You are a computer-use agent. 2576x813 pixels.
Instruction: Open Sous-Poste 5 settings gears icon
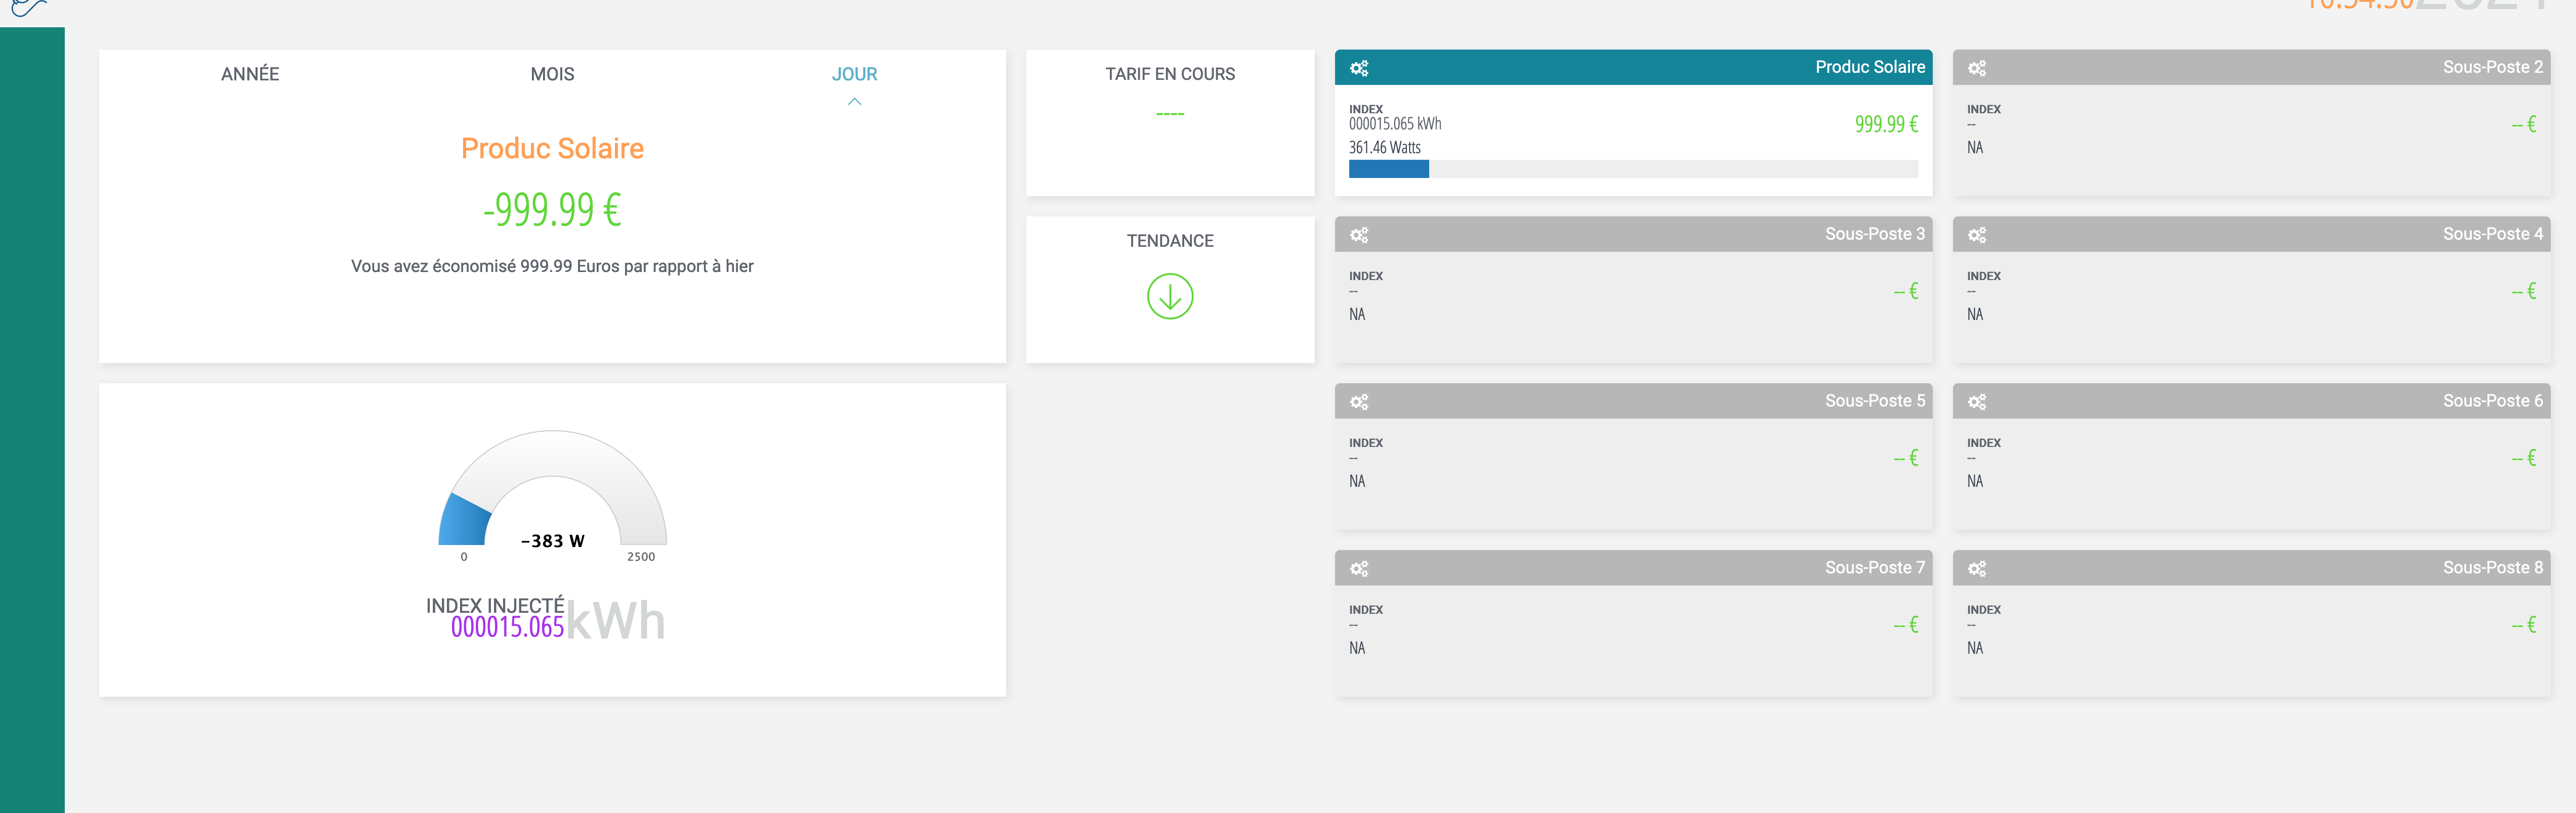pyautogui.click(x=1358, y=401)
